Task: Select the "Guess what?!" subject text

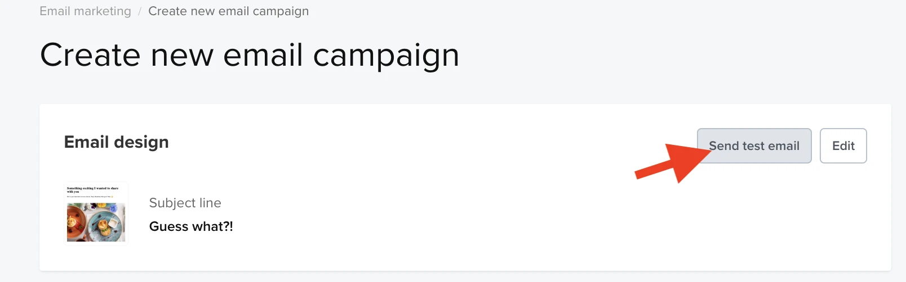Action: point(191,226)
